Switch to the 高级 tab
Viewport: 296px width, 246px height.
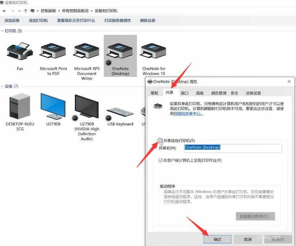tap(200, 93)
